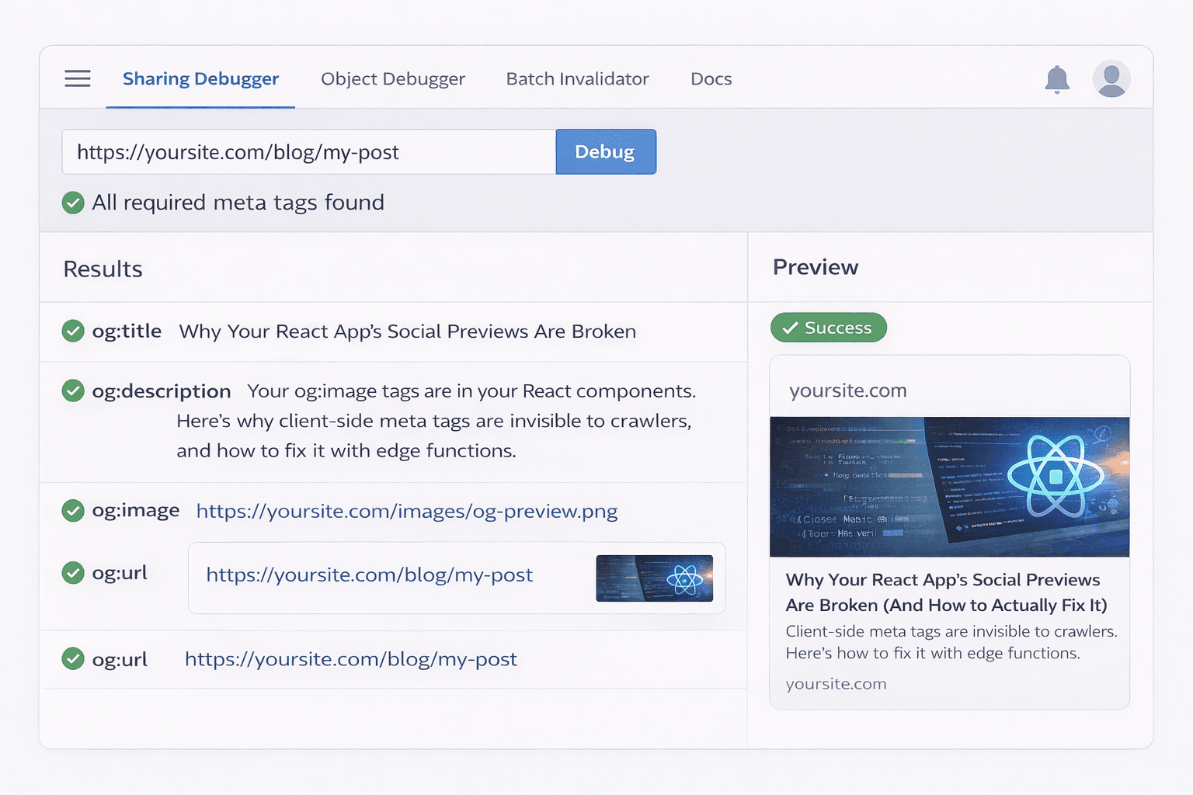The height and width of the screenshot is (795, 1193).
Task: Select the Batch Invalidator tab
Action: [x=577, y=78]
